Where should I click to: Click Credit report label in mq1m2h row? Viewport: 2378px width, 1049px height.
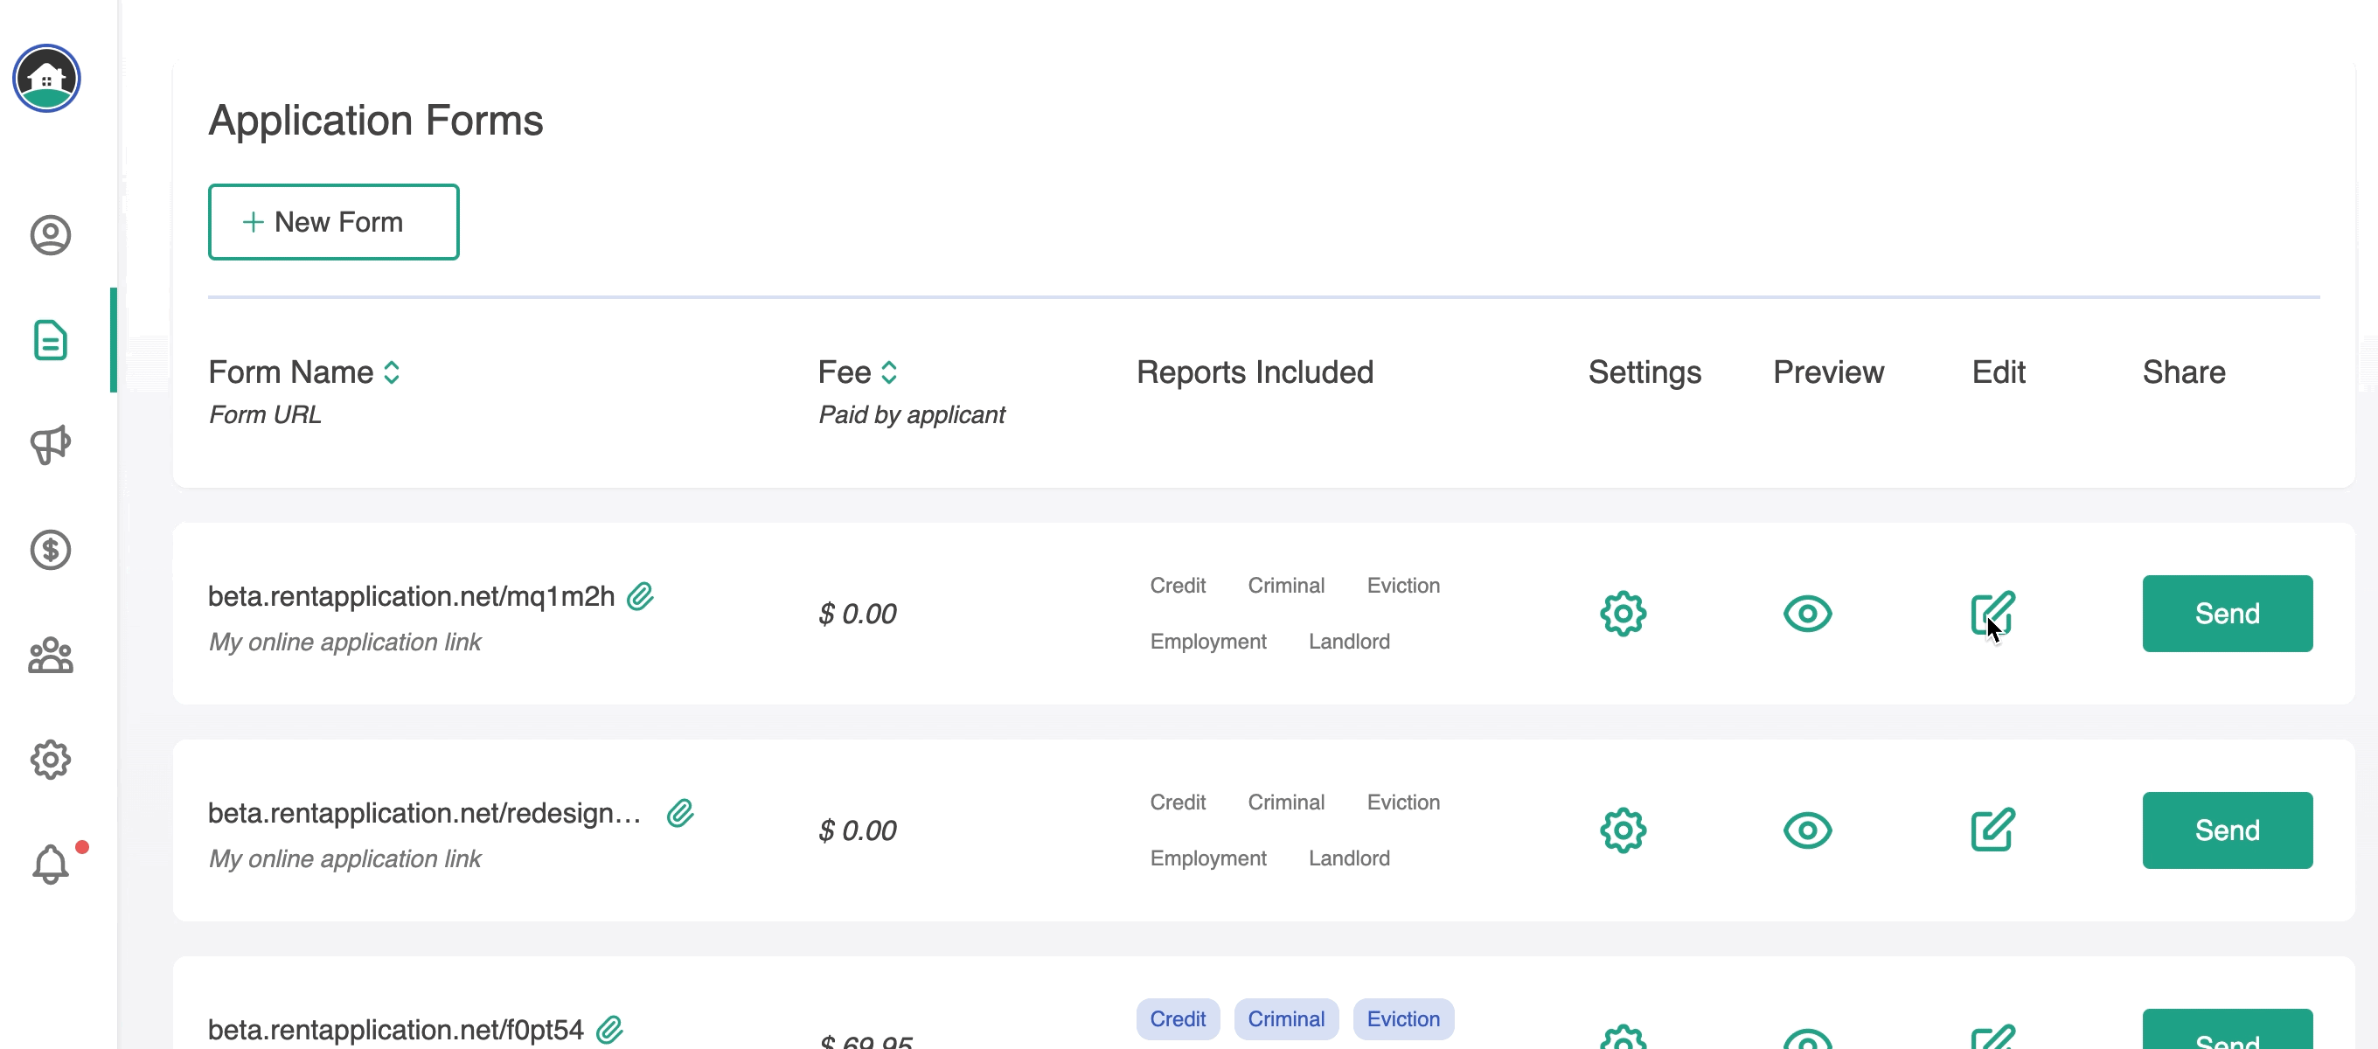(1177, 586)
